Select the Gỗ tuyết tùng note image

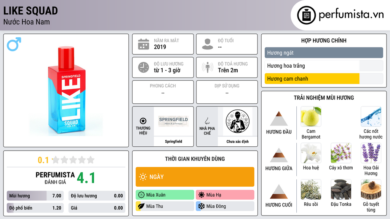[x=371, y=189]
